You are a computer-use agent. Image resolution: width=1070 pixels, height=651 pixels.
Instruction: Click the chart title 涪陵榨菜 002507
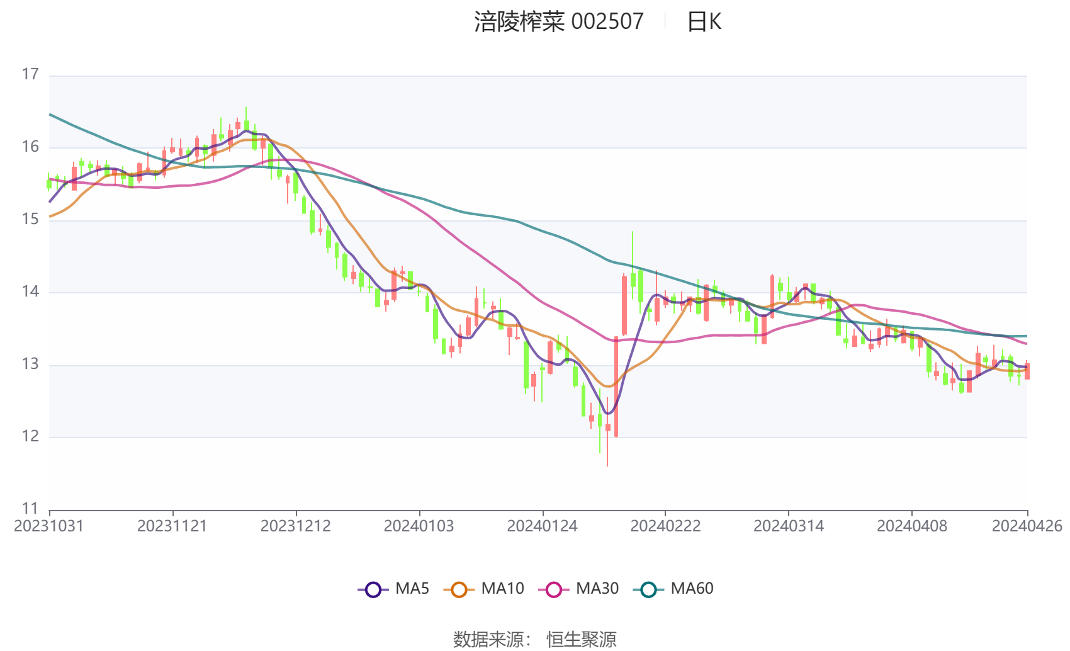558,22
